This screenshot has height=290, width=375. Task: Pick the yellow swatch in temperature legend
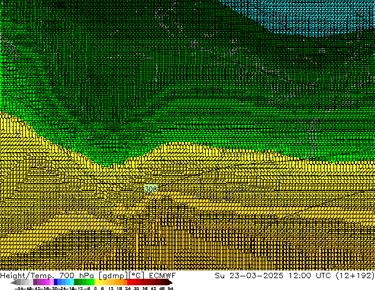(101, 282)
